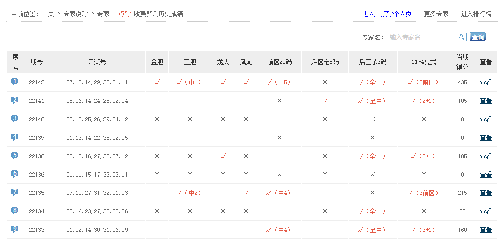Screen dimensions: 499x239
Task: Open 查看 link for issue 22135
Action: pos(486,193)
